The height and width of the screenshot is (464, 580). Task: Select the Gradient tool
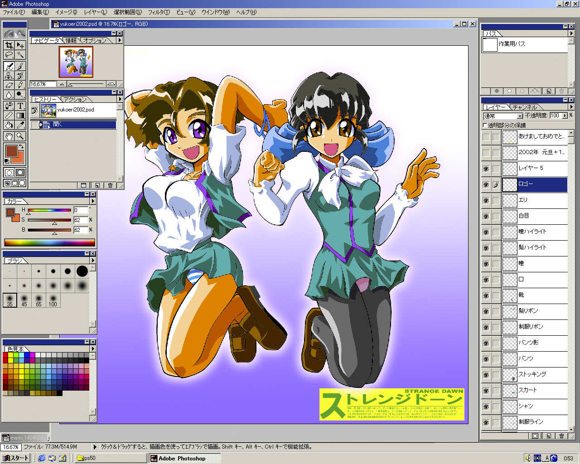[x=20, y=116]
